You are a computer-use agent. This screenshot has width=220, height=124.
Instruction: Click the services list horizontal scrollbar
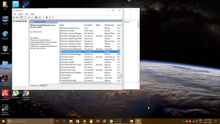[86, 83]
